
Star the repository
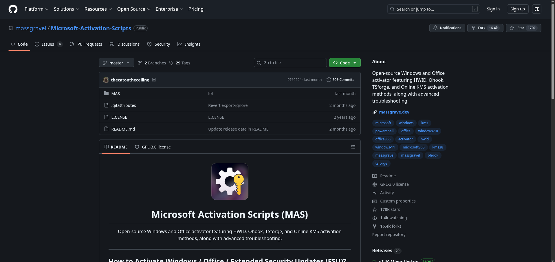coord(523,28)
